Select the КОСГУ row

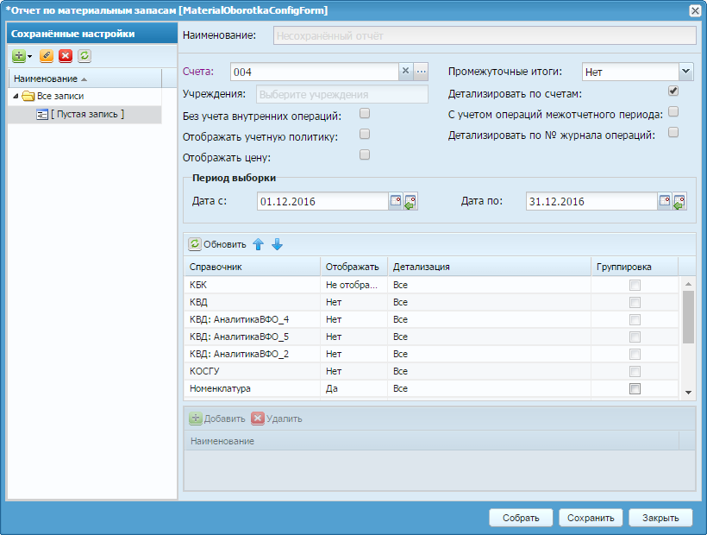tap(431, 371)
